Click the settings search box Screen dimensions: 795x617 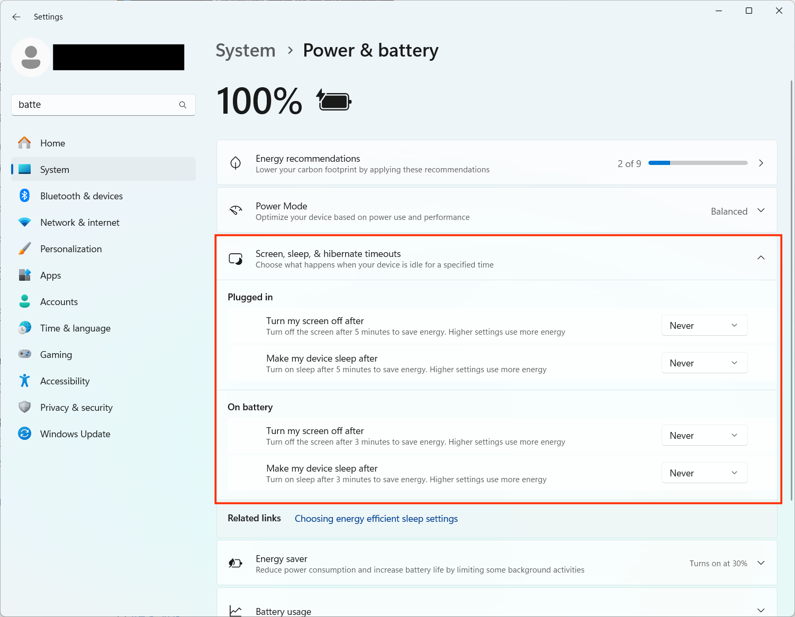pyautogui.click(x=95, y=105)
